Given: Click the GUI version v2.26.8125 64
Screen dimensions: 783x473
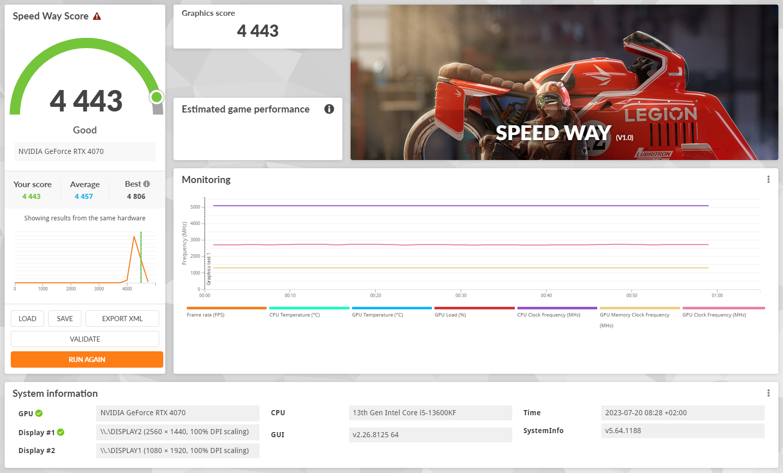Looking at the screenshot, I should tap(430, 435).
